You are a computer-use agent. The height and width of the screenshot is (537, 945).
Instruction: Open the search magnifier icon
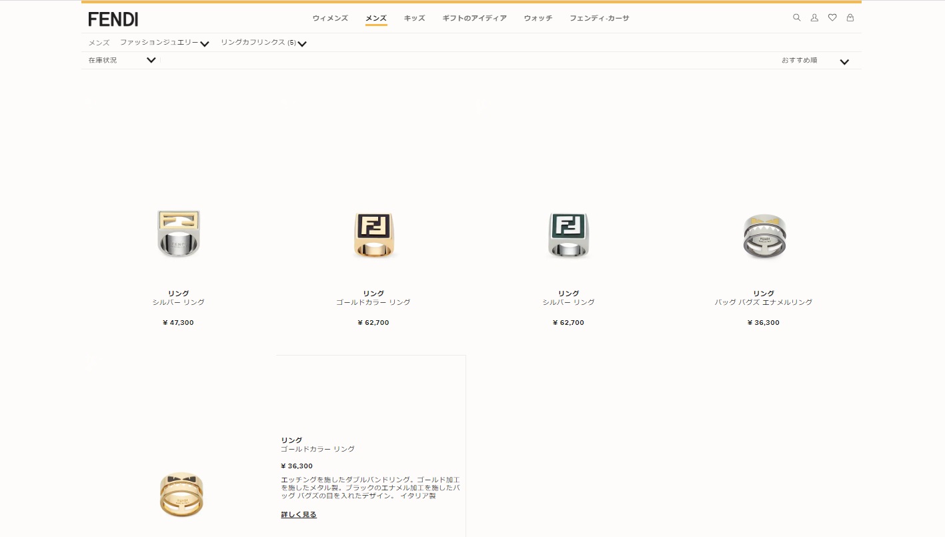point(796,18)
